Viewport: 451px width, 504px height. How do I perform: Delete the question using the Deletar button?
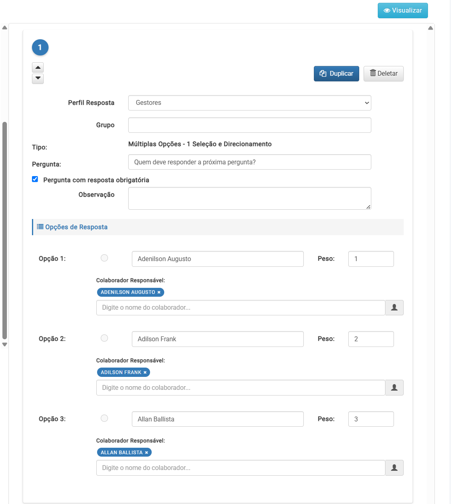(x=383, y=74)
